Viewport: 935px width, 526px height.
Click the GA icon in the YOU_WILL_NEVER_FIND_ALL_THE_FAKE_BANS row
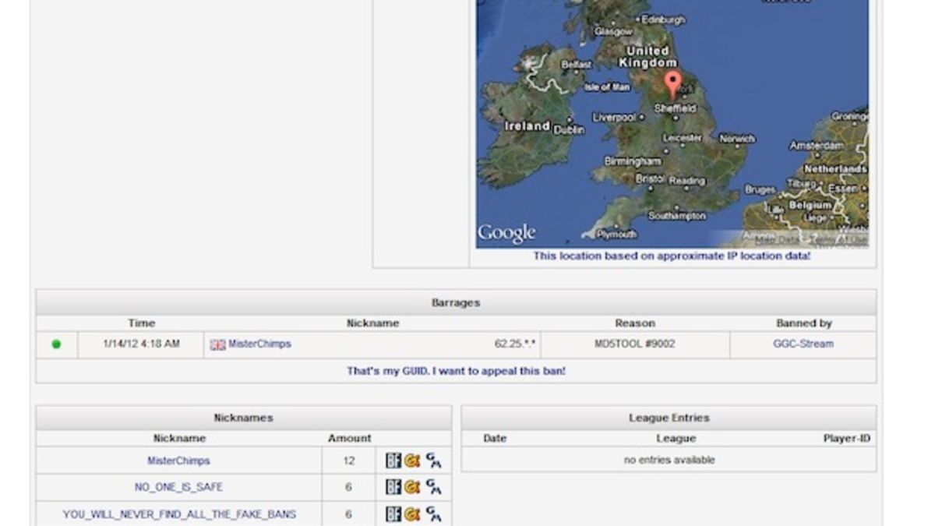pyautogui.click(x=434, y=514)
